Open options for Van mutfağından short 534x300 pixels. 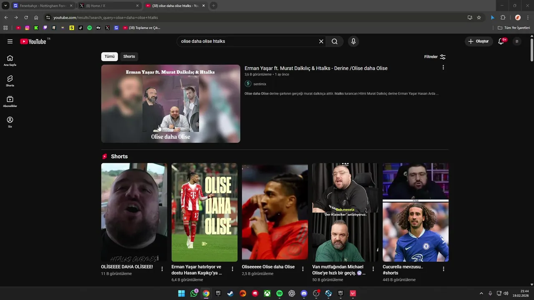point(373,269)
